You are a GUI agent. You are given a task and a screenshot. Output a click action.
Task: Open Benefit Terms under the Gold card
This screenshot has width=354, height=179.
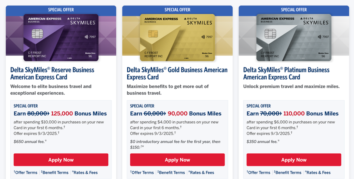tap(171, 172)
